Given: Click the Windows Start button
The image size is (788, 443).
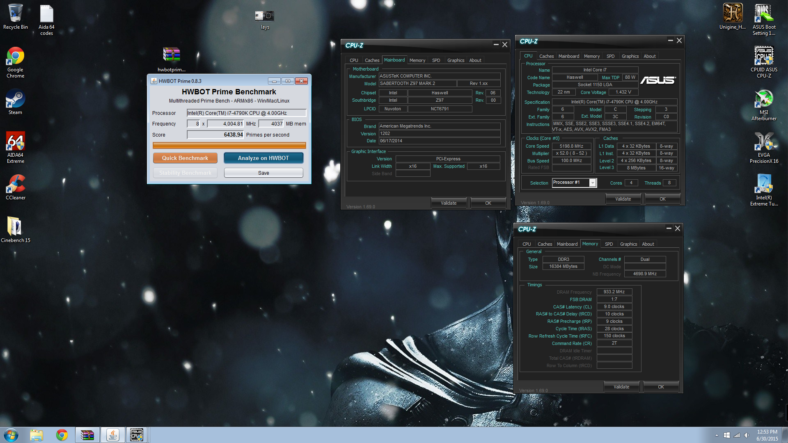Looking at the screenshot, I should pos(11,435).
